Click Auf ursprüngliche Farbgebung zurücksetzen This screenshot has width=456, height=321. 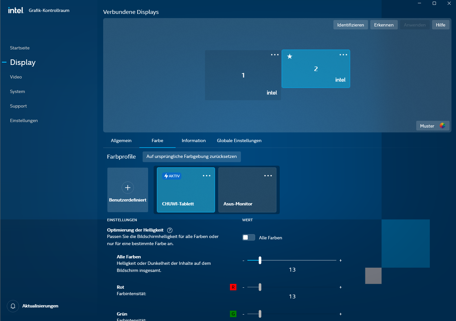(x=192, y=157)
